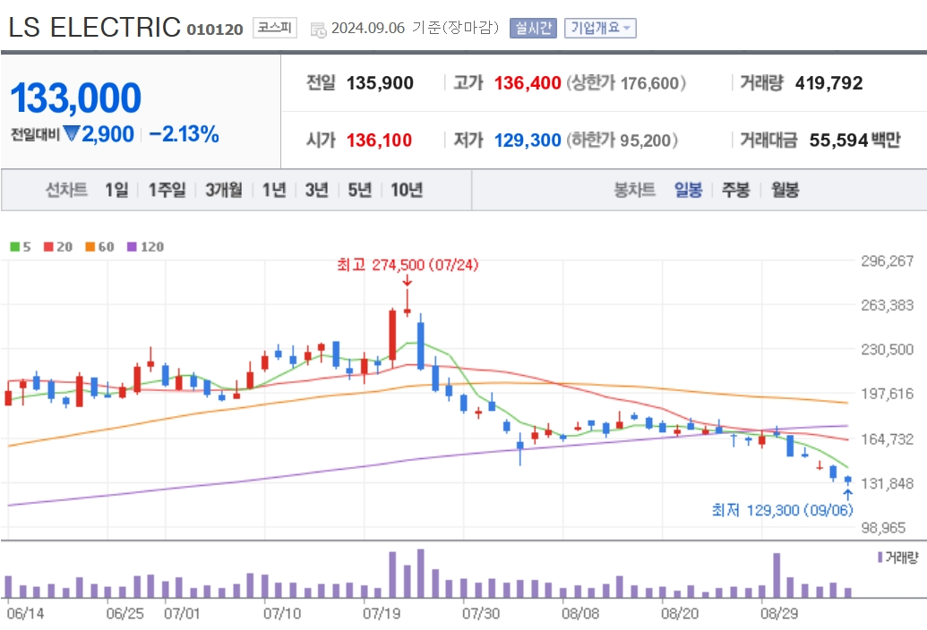Click the 230,500 price axis label
Image resolution: width=927 pixels, height=630 pixels.
[x=887, y=349]
